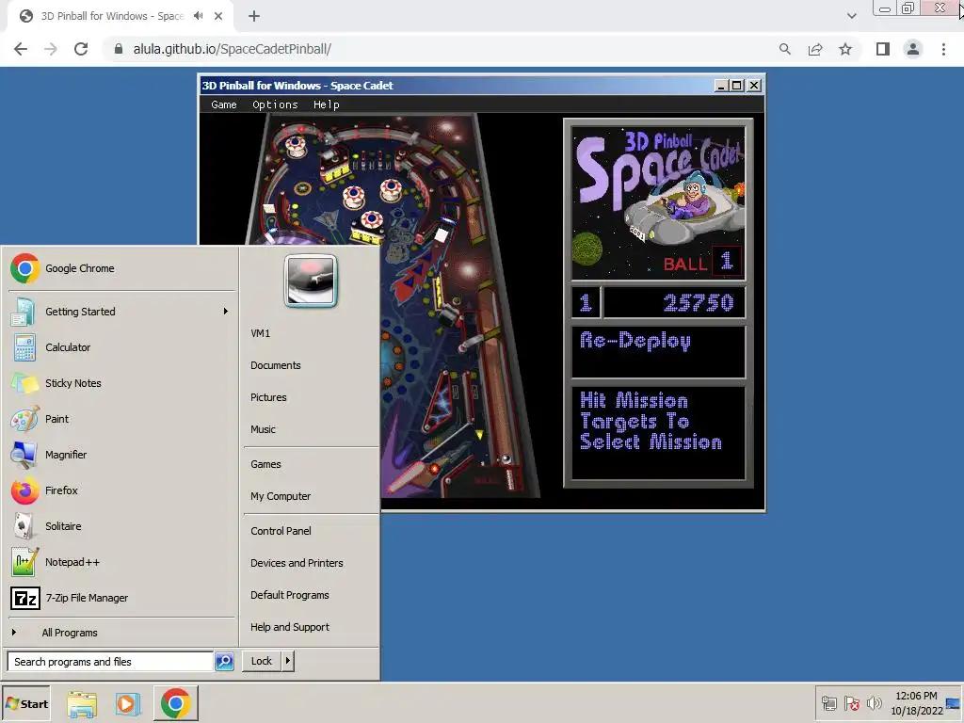The image size is (964, 723).
Task: Click the Action Center flag tray icon
Action: point(851,702)
